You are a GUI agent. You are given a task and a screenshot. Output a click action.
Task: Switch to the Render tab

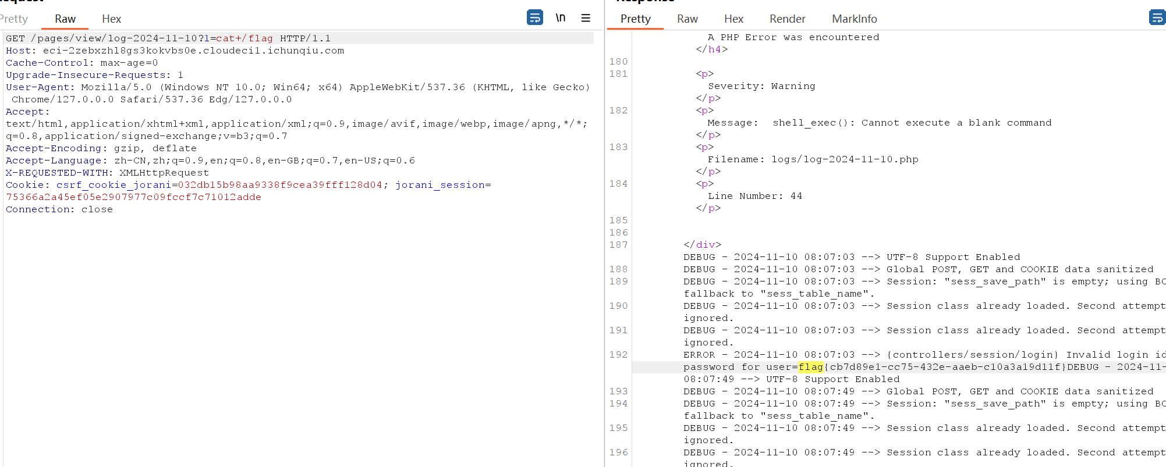pyautogui.click(x=787, y=19)
